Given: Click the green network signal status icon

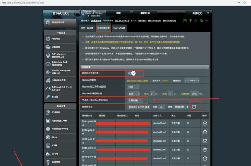Looking at the screenshot, I should 190,20.
